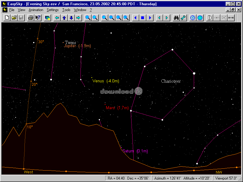243x182 pixels.
Task: Open the File menu
Action: click(12, 10)
